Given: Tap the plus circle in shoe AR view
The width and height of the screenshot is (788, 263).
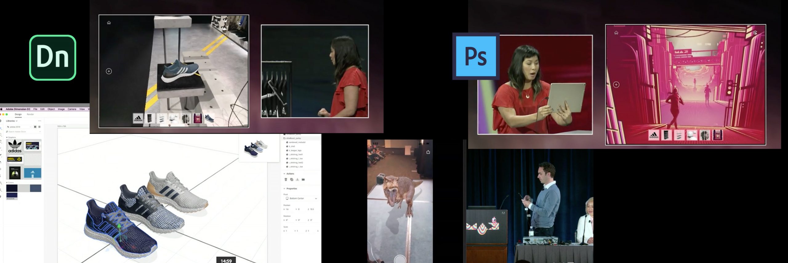Looking at the screenshot, I should tap(109, 71).
